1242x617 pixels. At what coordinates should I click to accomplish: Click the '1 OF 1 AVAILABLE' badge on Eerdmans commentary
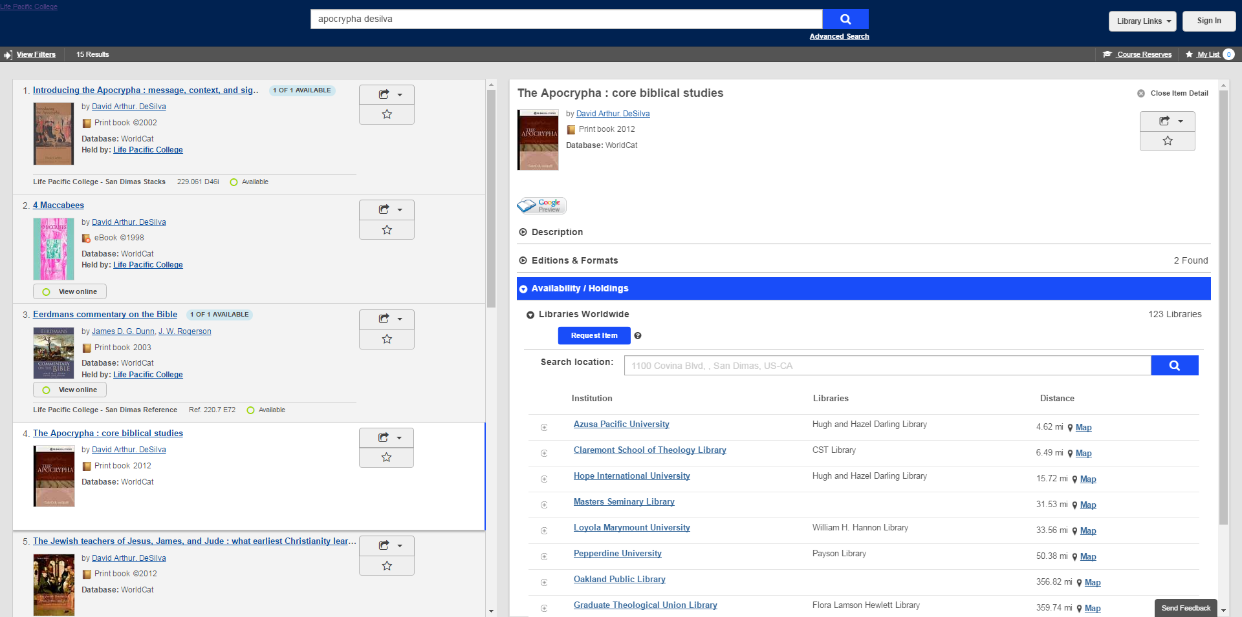click(x=219, y=315)
